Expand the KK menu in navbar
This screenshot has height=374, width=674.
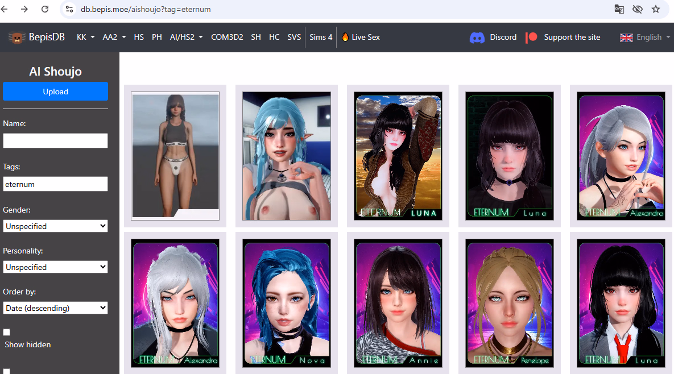tap(85, 38)
